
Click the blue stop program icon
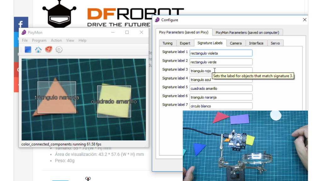click(28, 50)
